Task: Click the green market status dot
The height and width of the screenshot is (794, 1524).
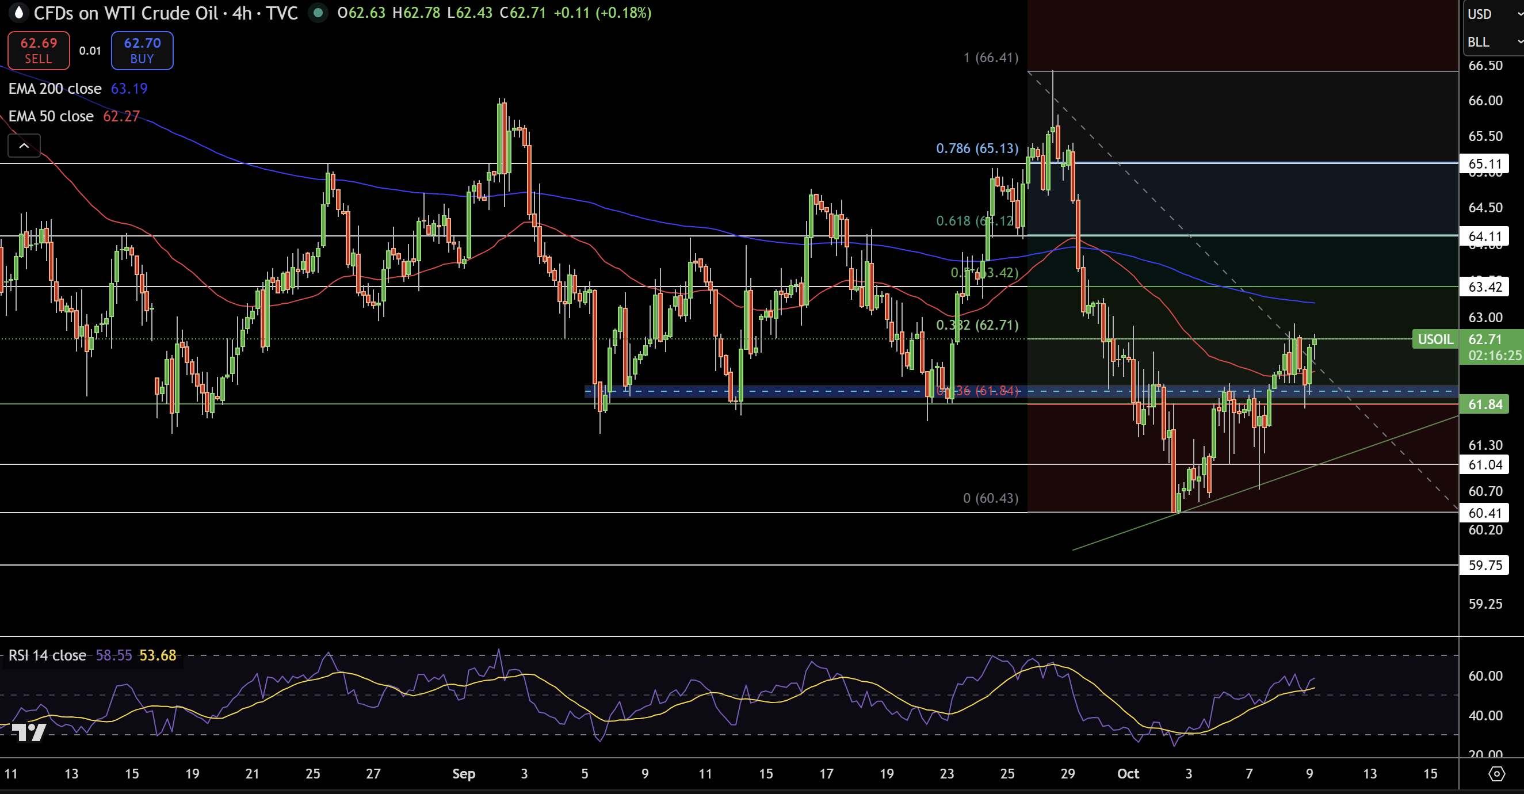Action: (318, 13)
